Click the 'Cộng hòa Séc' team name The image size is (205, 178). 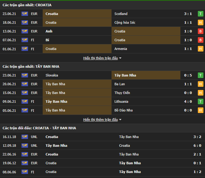pos(125,22)
